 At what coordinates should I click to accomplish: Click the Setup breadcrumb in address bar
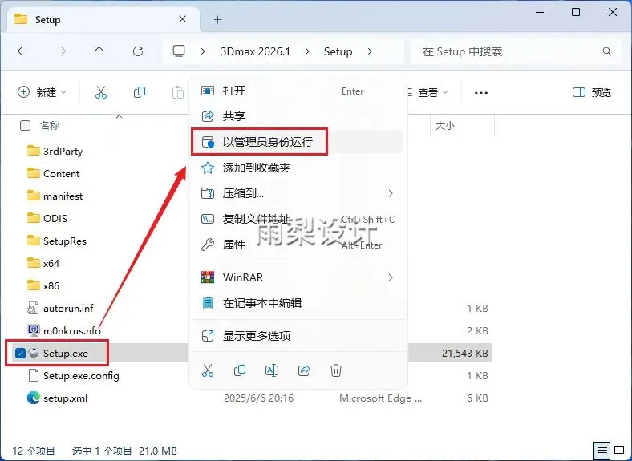pos(338,51)
